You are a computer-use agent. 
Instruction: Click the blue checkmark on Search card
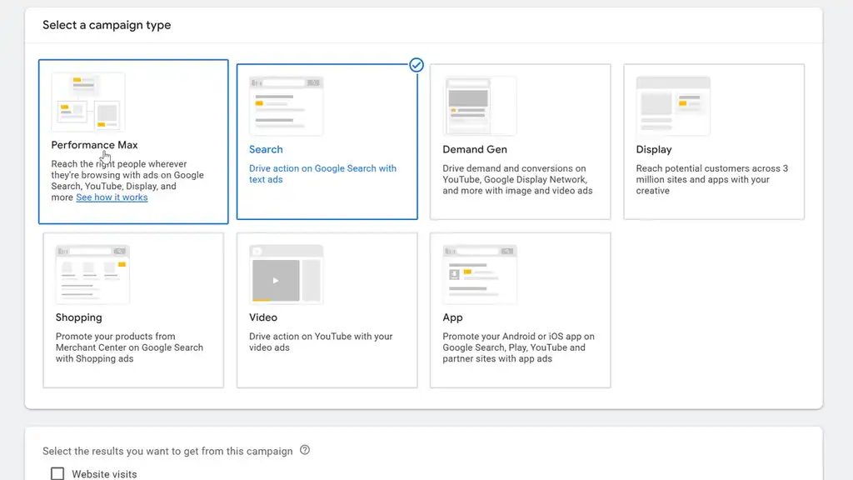(x=417, y=65)
